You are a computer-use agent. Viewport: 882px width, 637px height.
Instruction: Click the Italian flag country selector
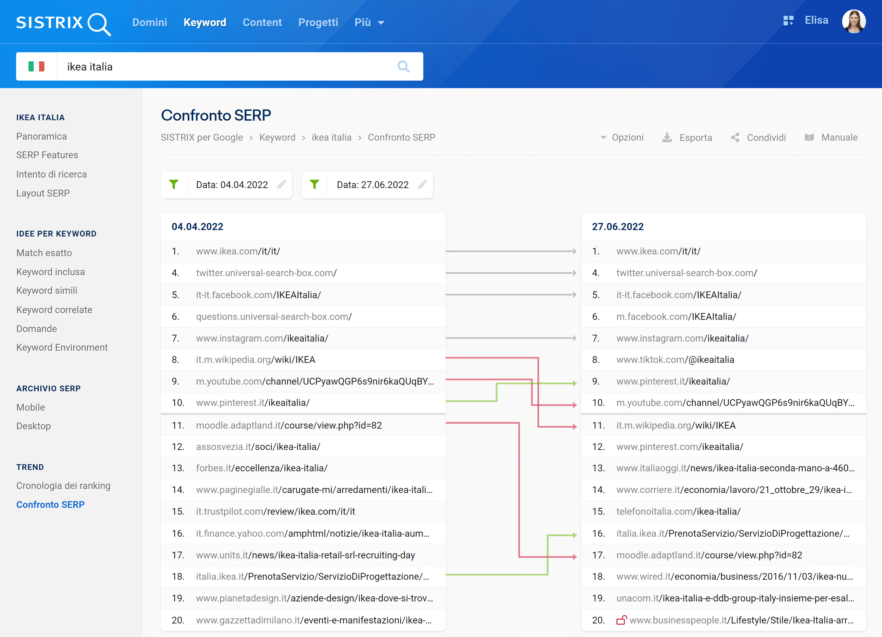click(37, 66)
